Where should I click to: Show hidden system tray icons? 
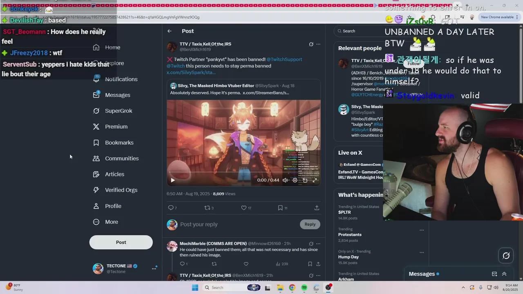(x=463, y=288)
